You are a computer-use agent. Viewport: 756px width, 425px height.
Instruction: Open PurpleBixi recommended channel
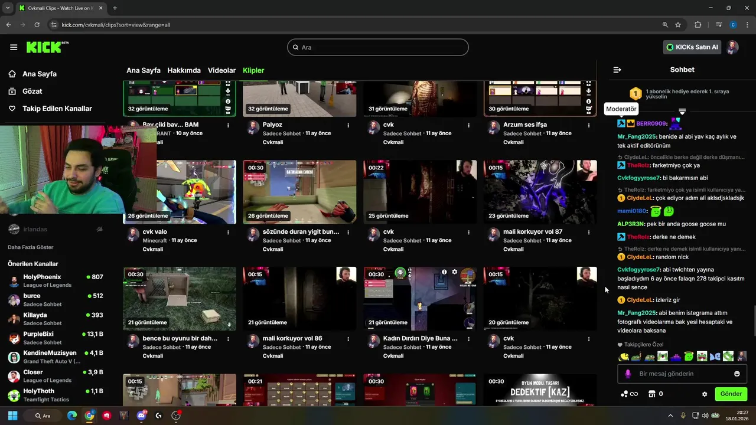(x=56, y=338)
